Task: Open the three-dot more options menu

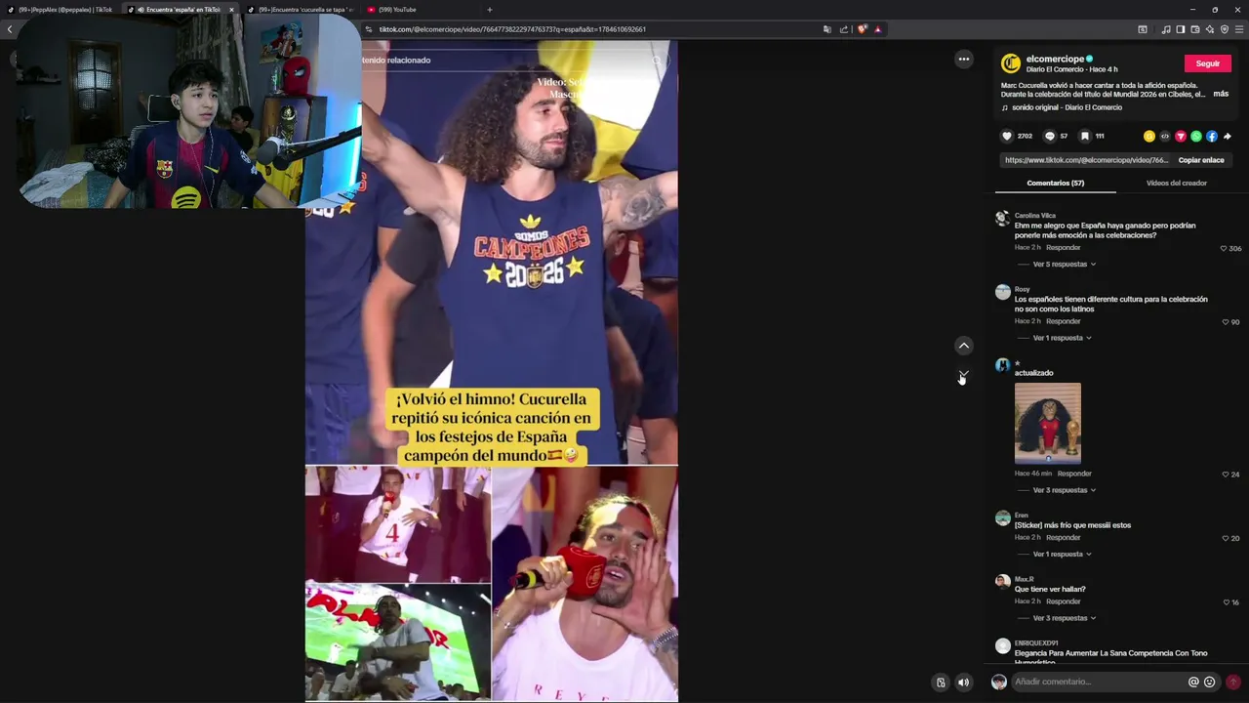Action: coord(964,60)
